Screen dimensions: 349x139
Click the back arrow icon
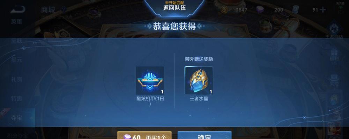[17, 9]
